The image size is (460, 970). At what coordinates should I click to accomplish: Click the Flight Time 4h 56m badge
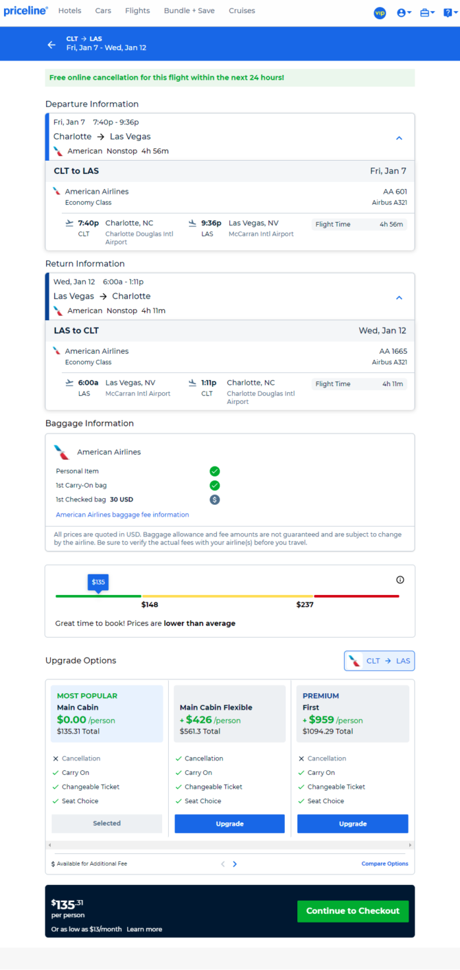(x=359, y=224)
